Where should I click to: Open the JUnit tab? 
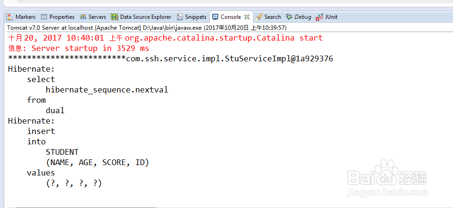pyautogui.click(x=331, y=17)
